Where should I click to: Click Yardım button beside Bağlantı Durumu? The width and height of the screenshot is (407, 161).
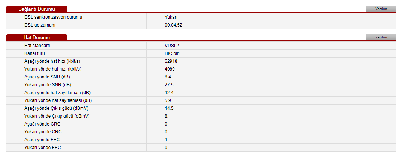(381, 9)
